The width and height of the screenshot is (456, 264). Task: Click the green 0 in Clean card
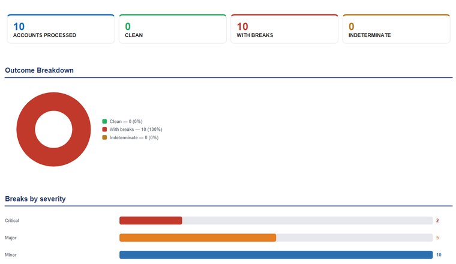128,27
